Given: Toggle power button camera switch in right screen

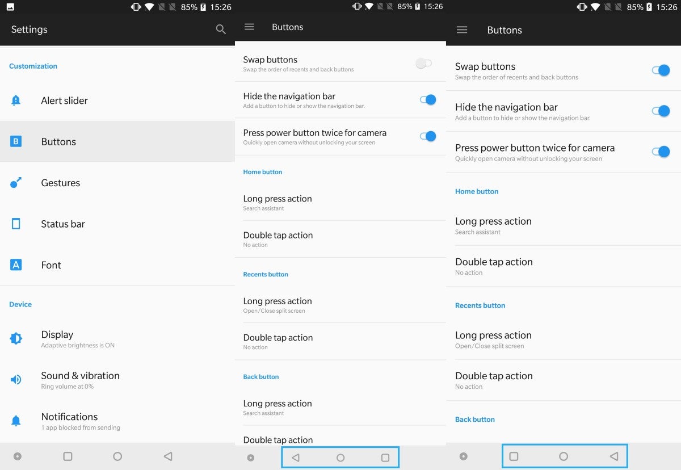Looking at the screenshot, I should 661,152.
